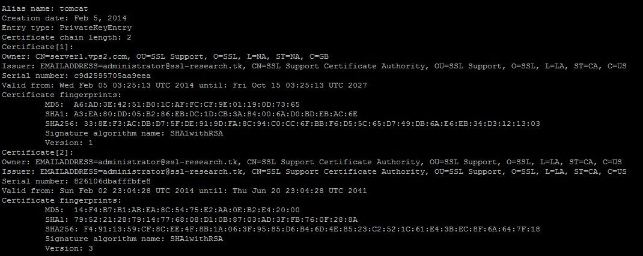The height and width of the screenshot is (256, 643).
Task: Click the Owner CN=server1.vps2.com line
Action: 165,56
